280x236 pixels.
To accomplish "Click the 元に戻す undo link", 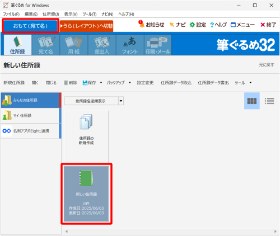I will [x=267, y=65].
